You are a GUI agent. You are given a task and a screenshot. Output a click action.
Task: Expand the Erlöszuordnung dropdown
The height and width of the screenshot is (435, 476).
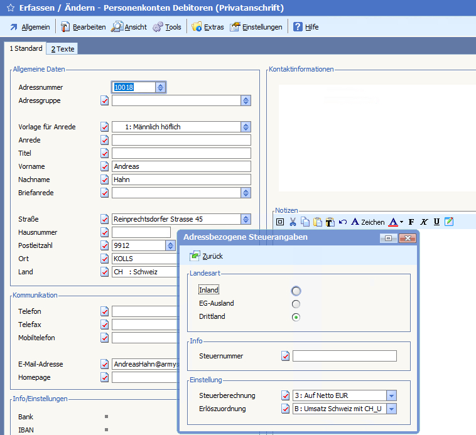(x=391, y=409)
